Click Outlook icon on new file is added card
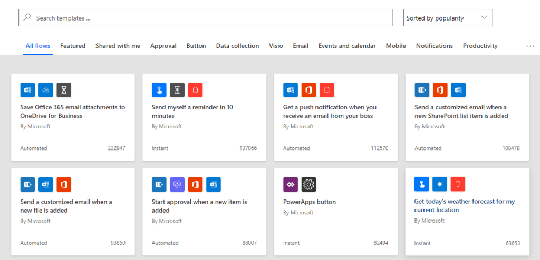The width and height of the screenshot is (540, 260). 46,184
